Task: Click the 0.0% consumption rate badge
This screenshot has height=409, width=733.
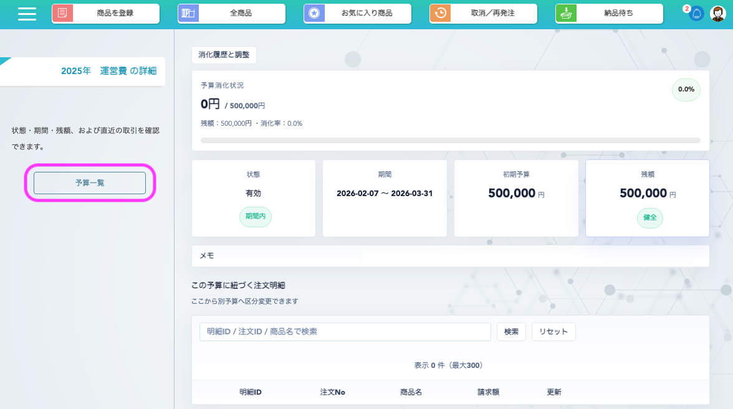Action: pyautogui.click(x=686, y=90)
